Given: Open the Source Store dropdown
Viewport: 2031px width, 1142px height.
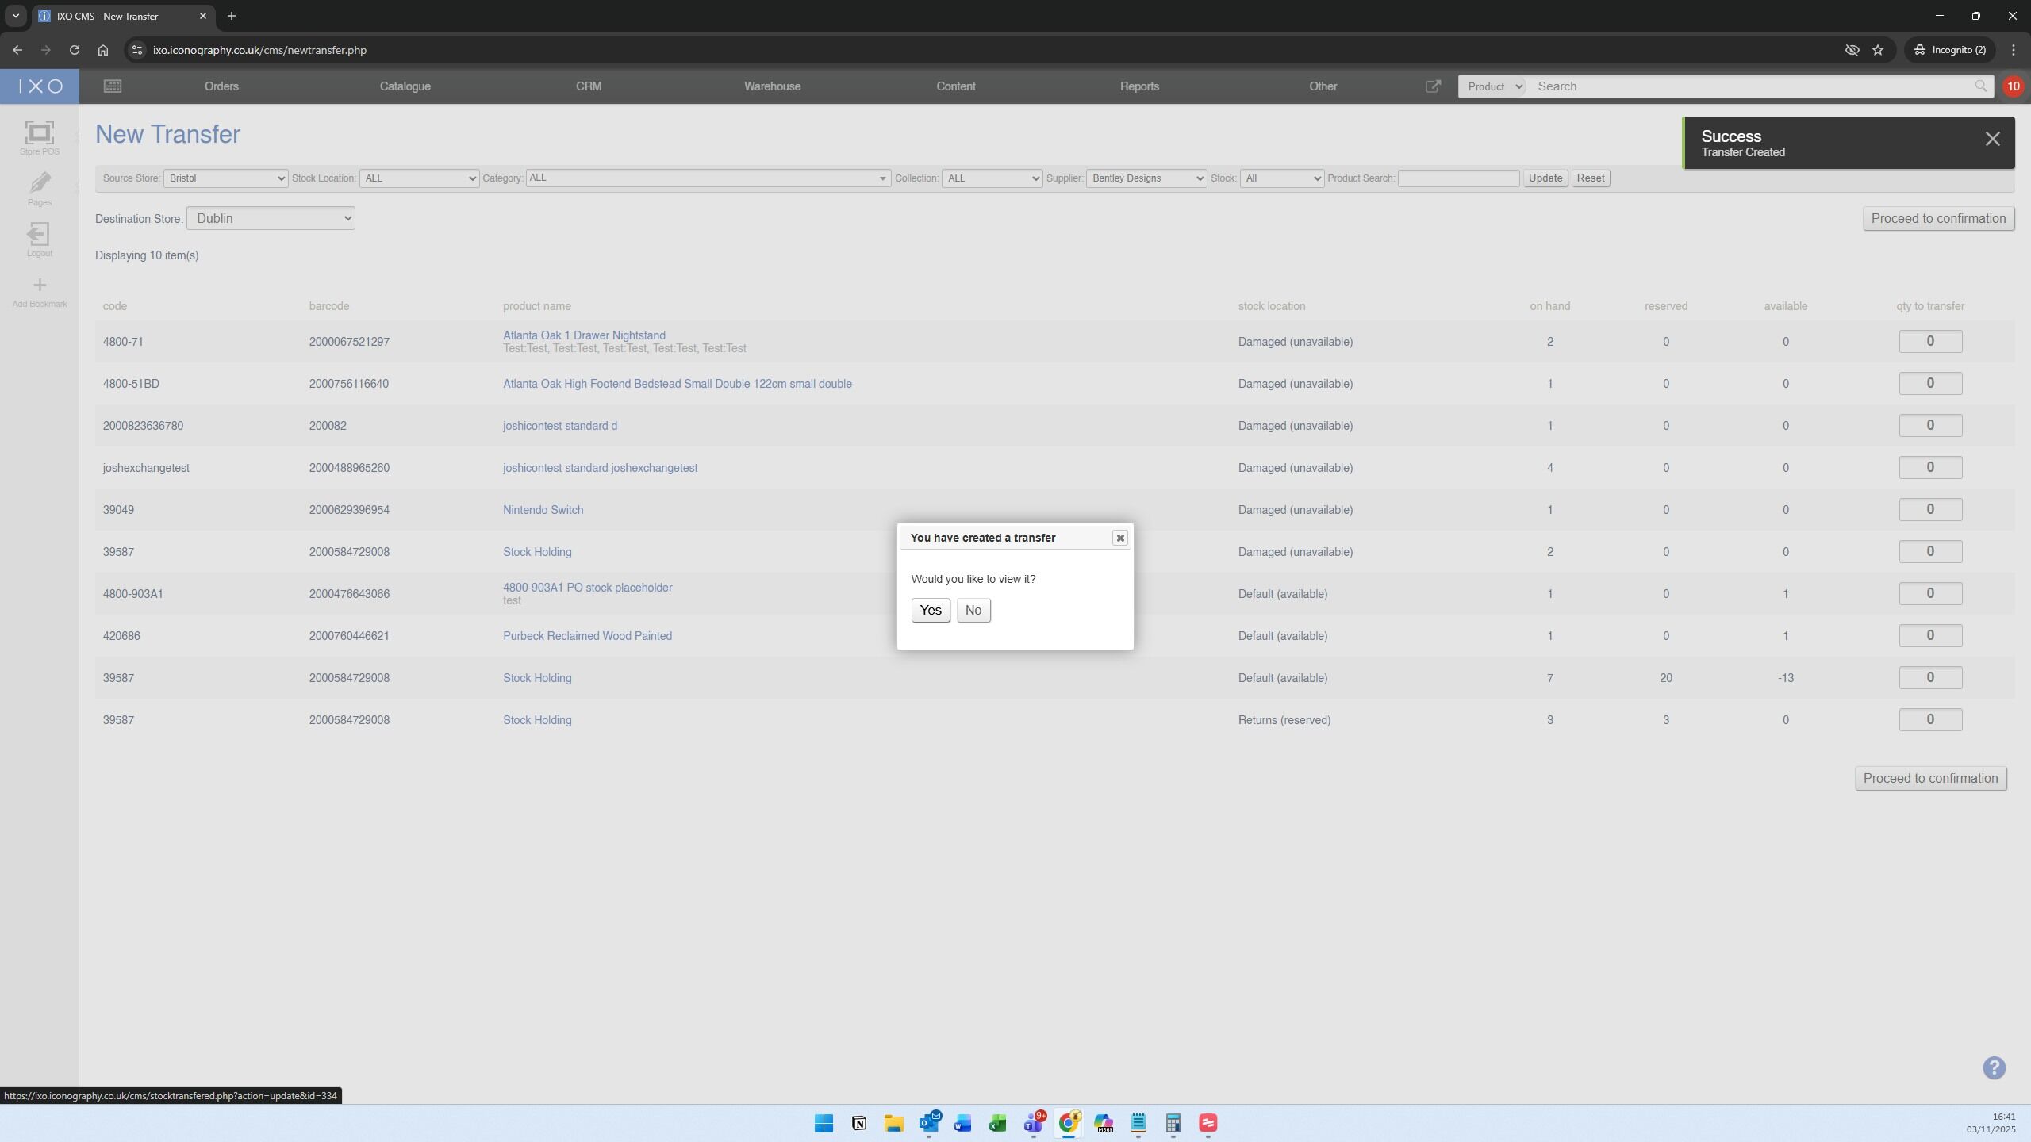Looking at the screenshot, I should 226,178.
